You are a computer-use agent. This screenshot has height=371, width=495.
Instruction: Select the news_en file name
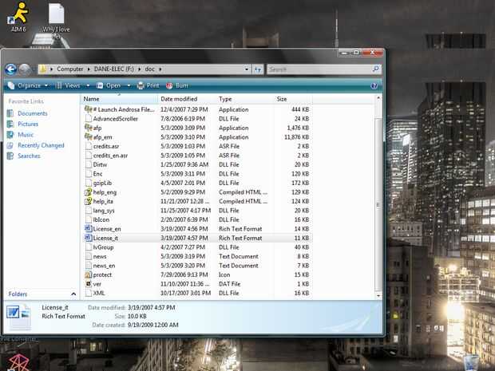(x=104, y=266)
